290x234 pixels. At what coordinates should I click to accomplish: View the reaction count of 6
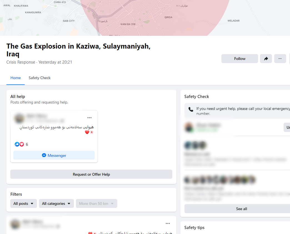click(27, 144)
